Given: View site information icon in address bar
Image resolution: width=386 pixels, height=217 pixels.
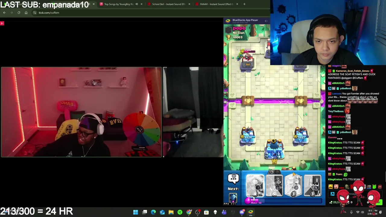Looking at the screenshot, I should [35, 13].
